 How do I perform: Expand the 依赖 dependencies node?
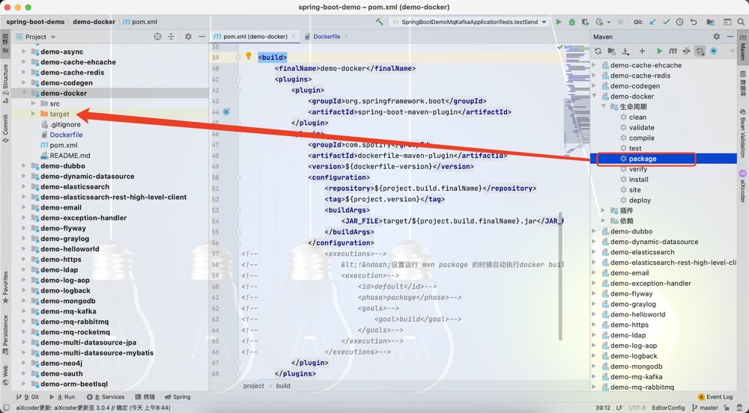(x=603, y=221)
